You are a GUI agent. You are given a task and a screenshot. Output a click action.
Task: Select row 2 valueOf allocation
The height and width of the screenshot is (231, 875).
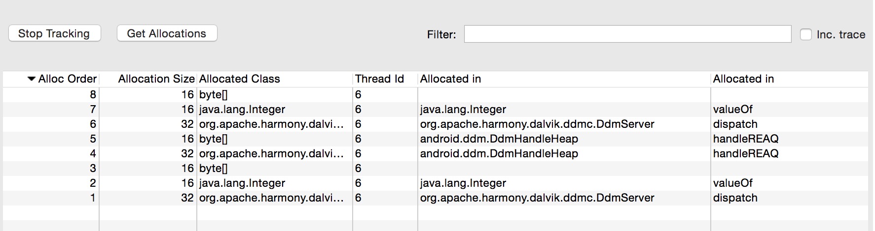pos(436,183)
